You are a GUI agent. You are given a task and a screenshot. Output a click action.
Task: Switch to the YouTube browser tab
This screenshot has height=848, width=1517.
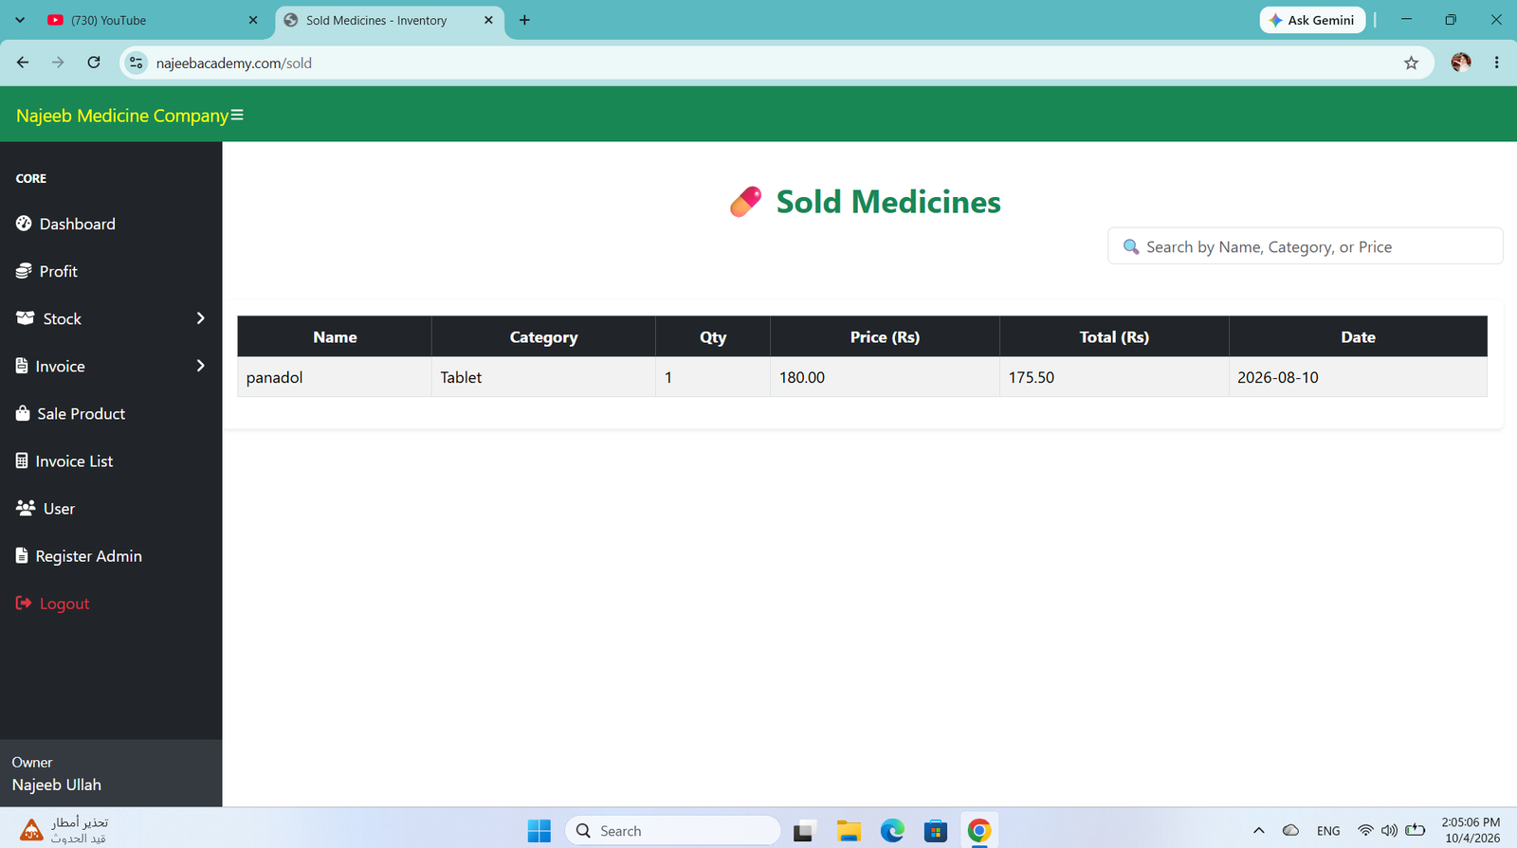[x=152, y=20]
